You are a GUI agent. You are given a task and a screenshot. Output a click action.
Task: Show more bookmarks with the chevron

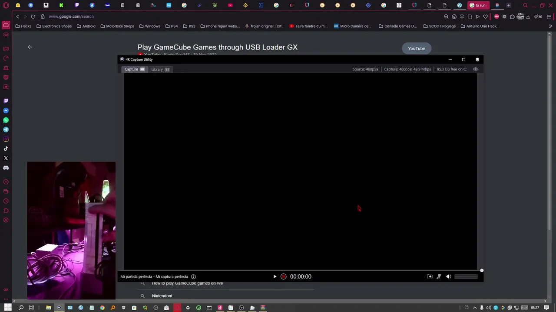point(550,26)
